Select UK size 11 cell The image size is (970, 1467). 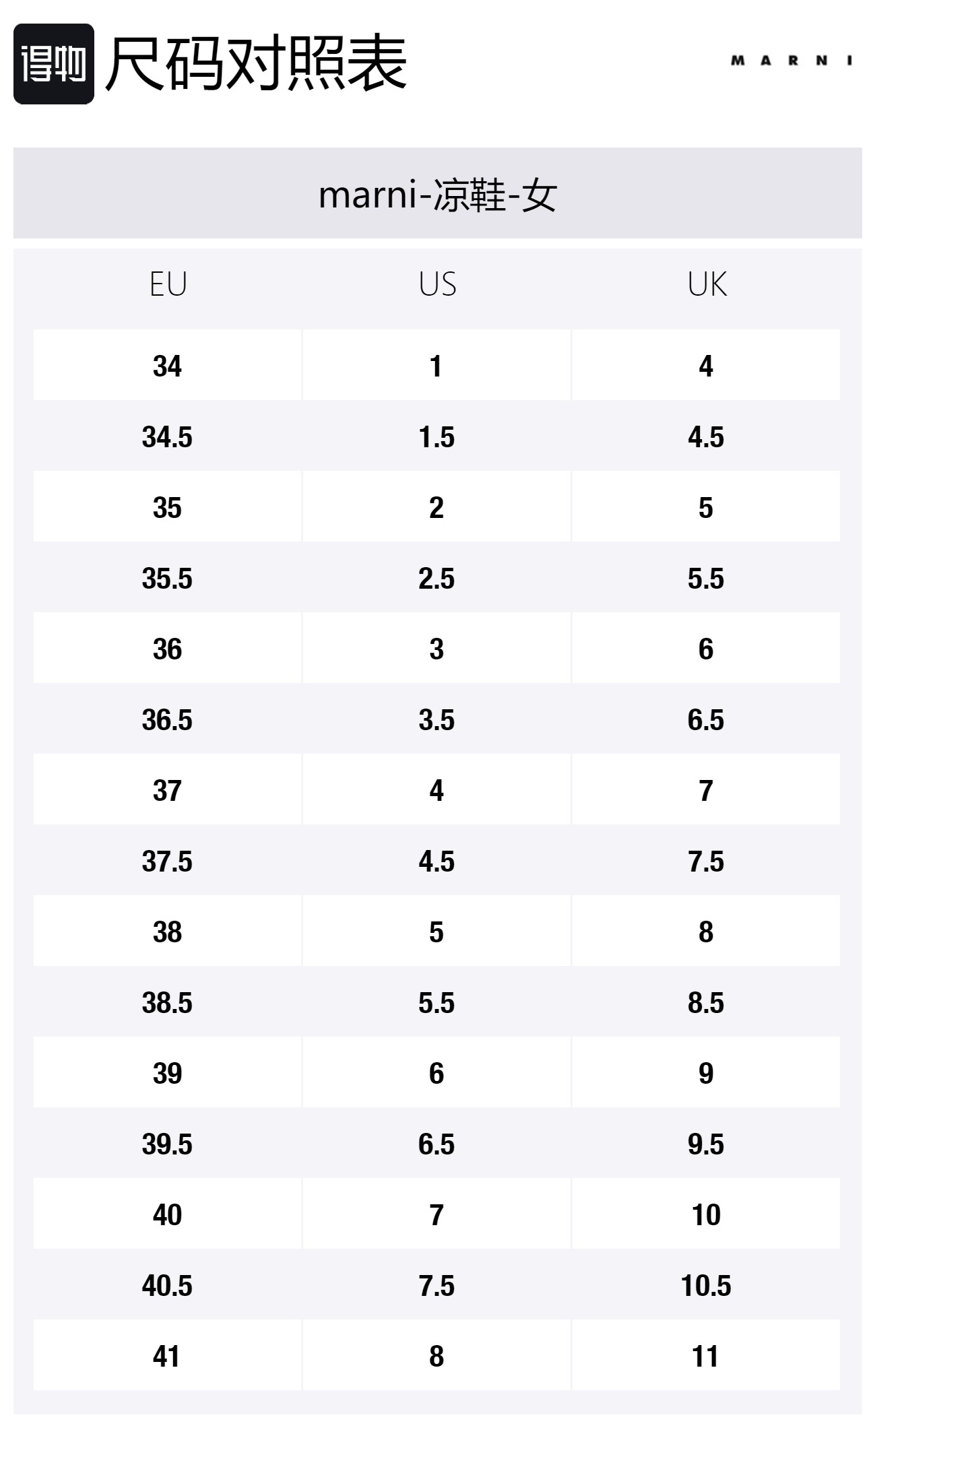tap(706, 1357)
